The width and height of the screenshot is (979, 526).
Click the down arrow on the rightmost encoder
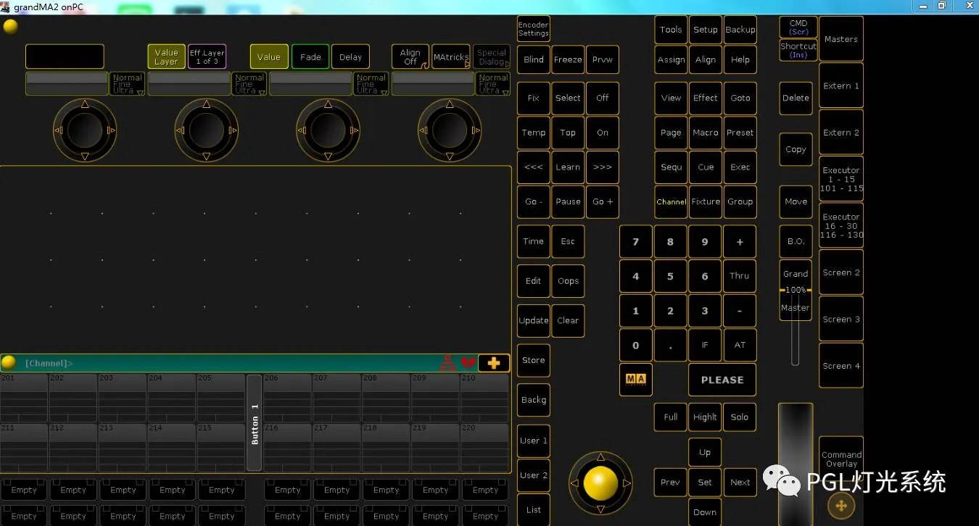[450, 156]
